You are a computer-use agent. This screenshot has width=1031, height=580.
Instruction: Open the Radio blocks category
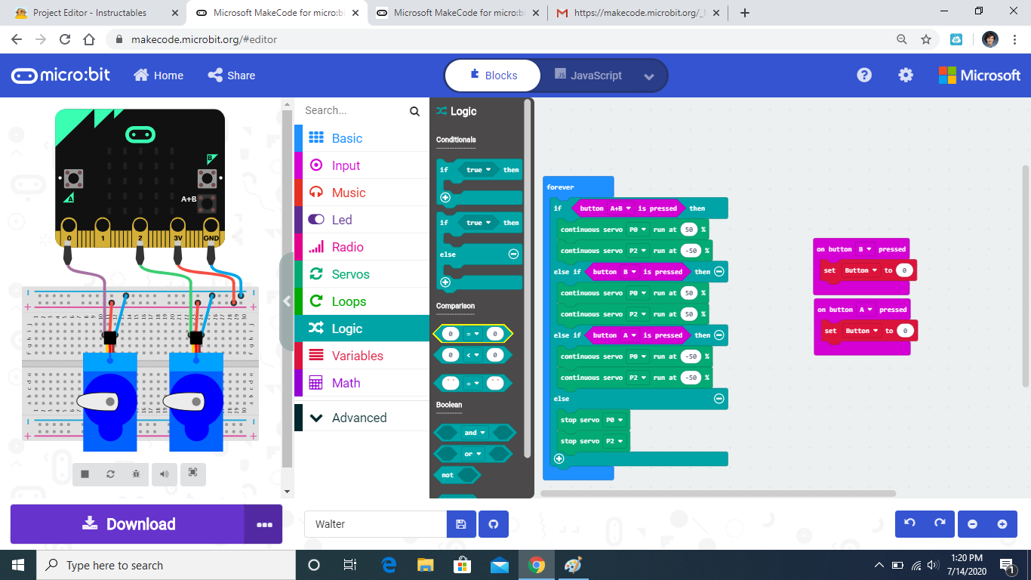(362, 247)
